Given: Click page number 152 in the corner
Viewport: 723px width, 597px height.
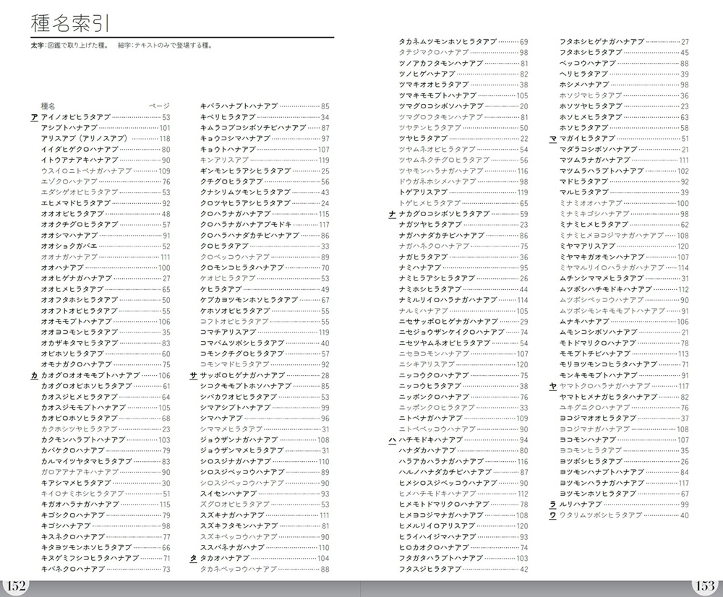Looking at the screenshot, I should tap(14, 585).
